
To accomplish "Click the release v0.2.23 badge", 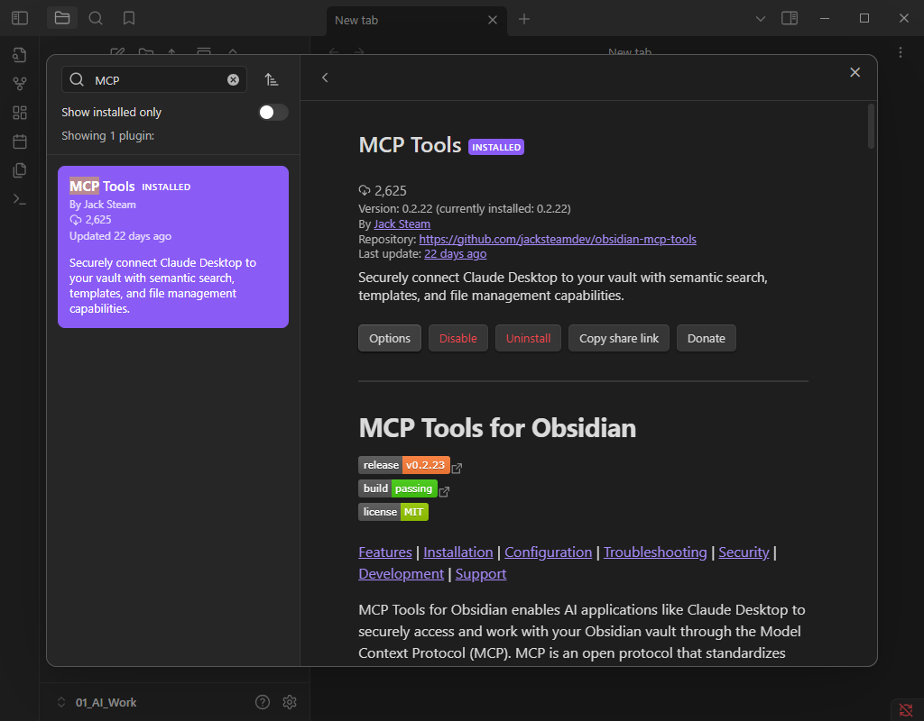I will [x=404, y=465].
